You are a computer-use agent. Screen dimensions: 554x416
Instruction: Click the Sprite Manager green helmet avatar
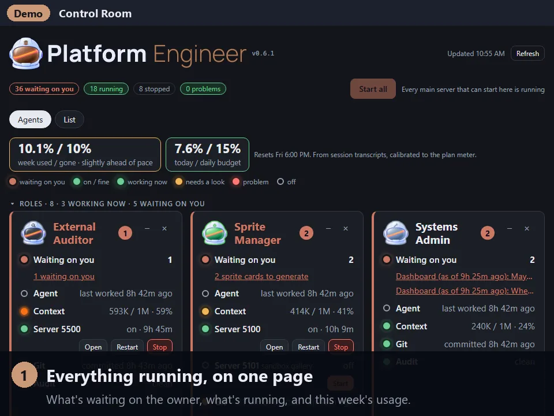click(215, 233)
